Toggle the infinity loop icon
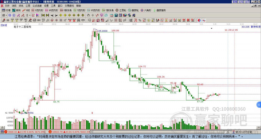The width and height of the screenshot is (261, 139). (x=204, y=20)
